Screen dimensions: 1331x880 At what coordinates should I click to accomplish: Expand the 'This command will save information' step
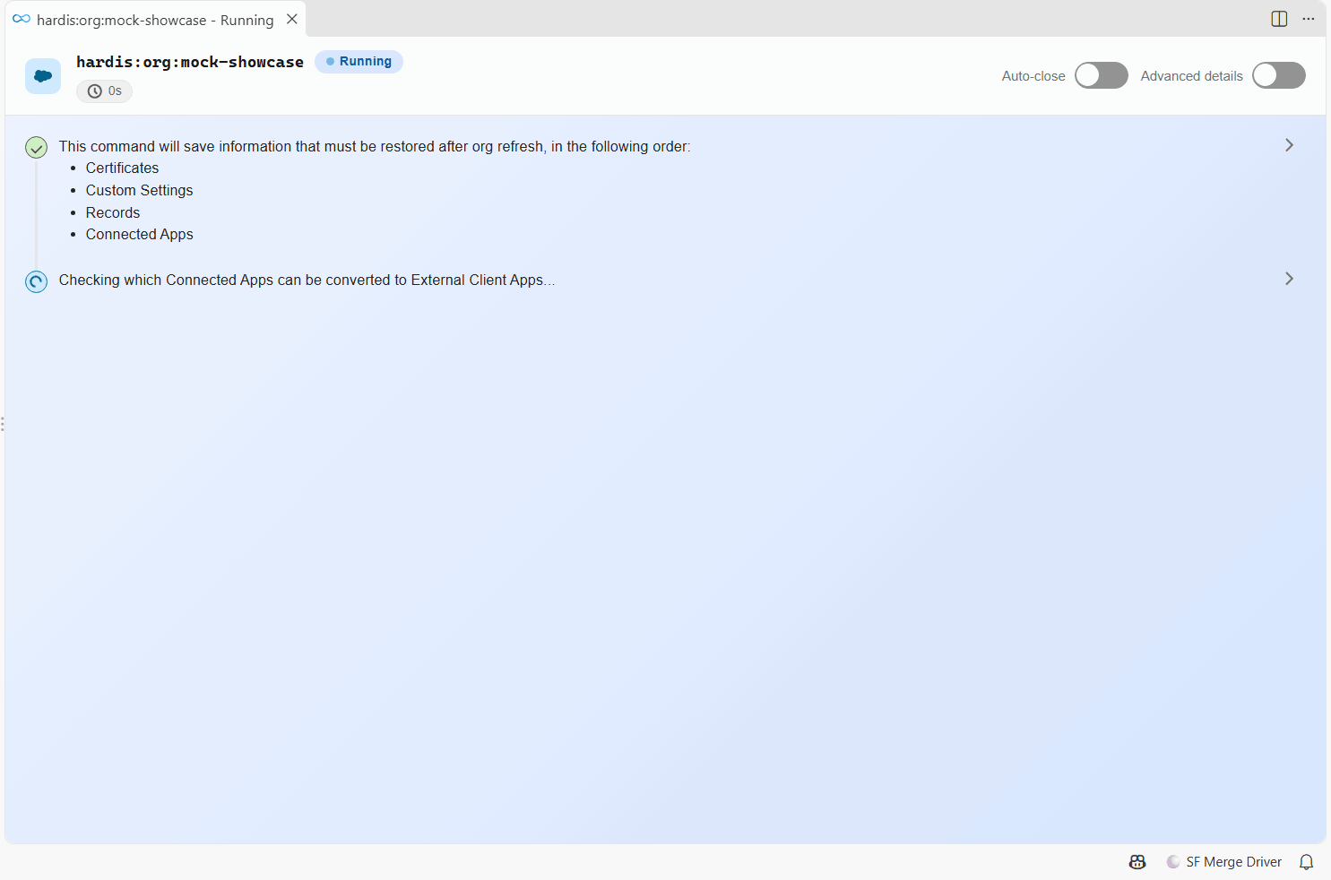pos(1289,145)
